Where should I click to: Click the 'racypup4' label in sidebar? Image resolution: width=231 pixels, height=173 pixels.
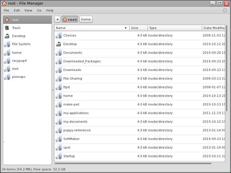pos(19,61)
